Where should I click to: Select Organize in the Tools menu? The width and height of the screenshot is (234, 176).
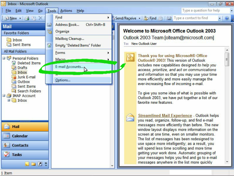tap(82, 32)
